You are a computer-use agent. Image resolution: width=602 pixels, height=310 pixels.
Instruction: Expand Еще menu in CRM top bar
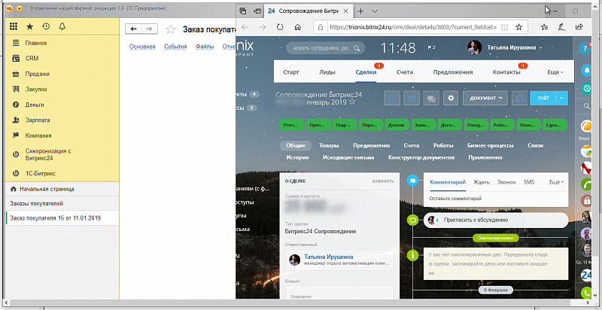pyautogui.click(x=555, y=71)
